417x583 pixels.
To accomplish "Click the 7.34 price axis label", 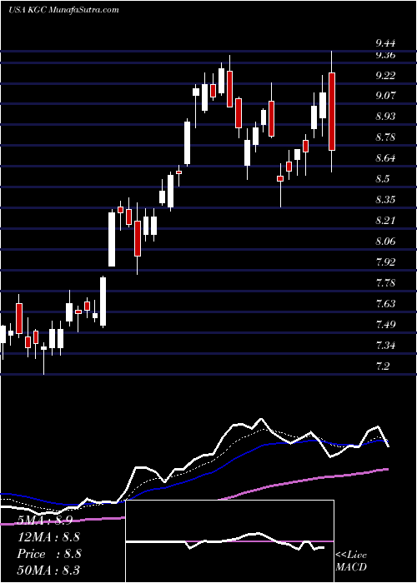I will point(385,346).
